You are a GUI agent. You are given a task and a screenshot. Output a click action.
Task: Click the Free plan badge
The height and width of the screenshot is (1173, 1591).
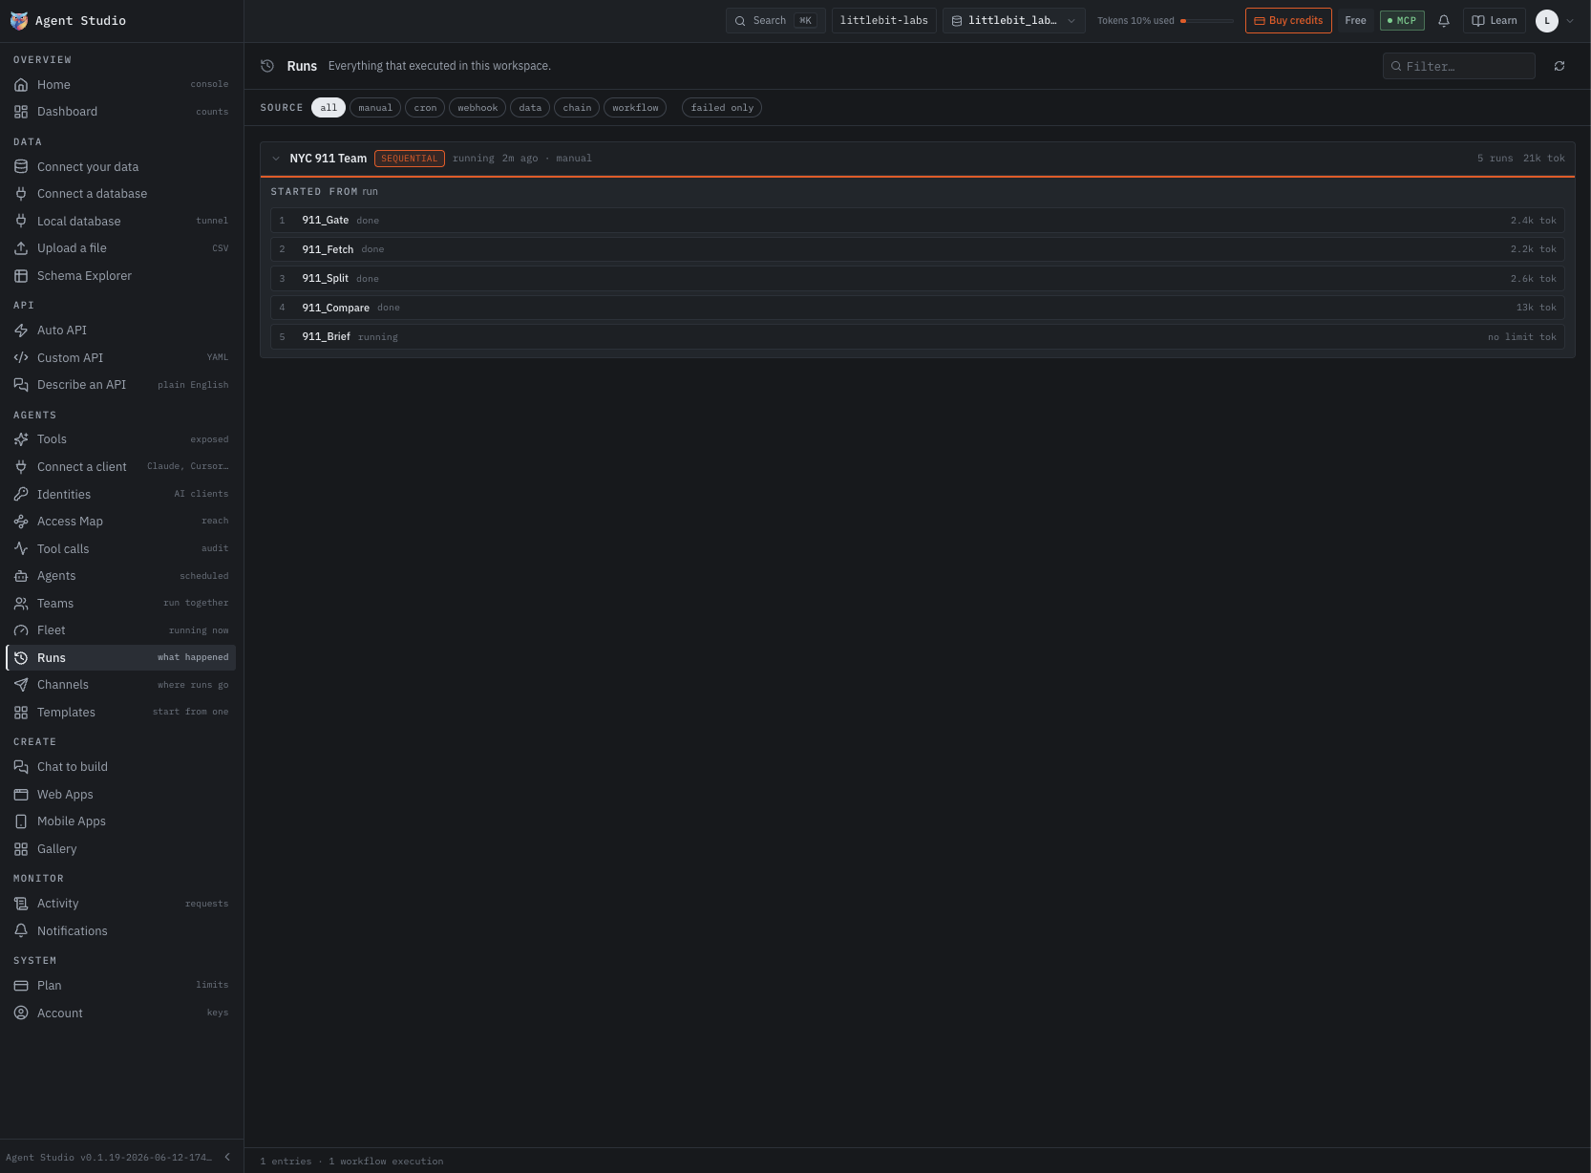tap(1355, 20)
